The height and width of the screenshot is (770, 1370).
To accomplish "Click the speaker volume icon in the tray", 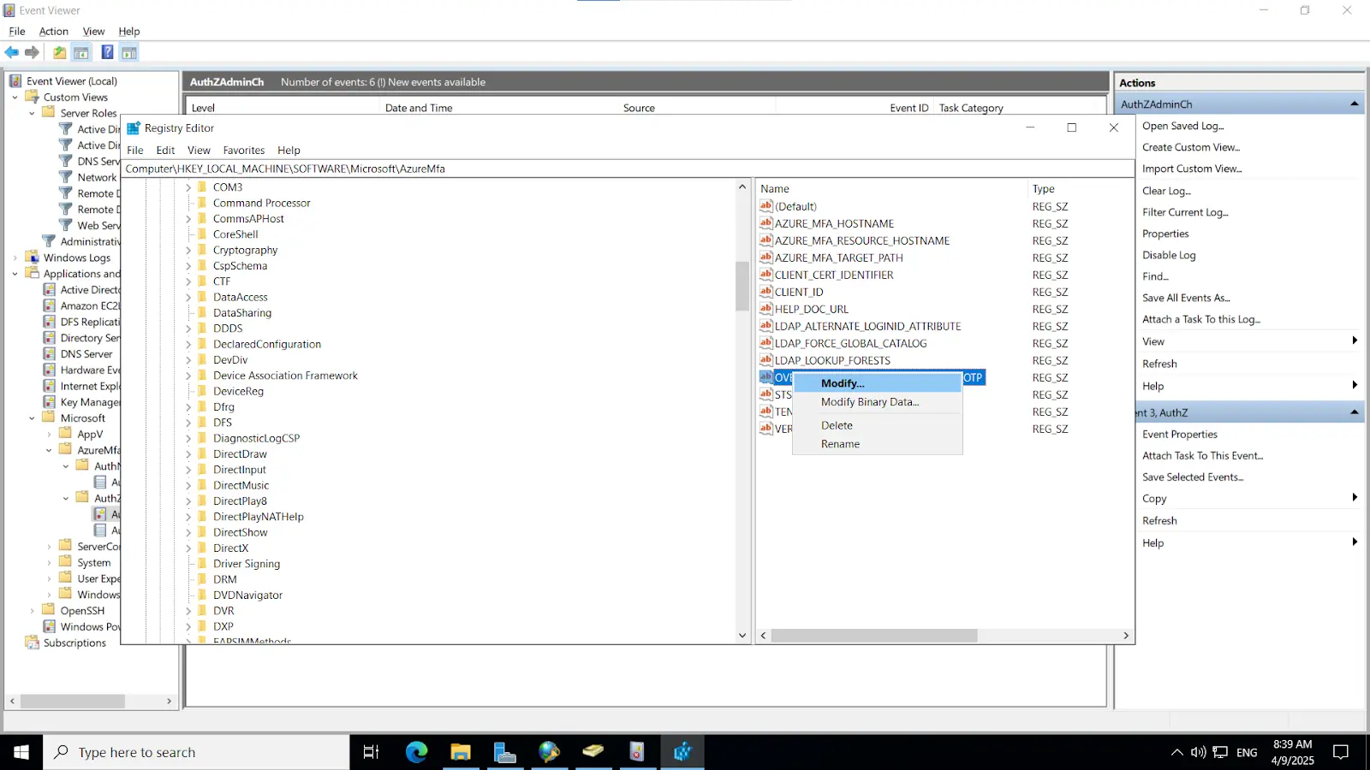I will [1197, 752].
